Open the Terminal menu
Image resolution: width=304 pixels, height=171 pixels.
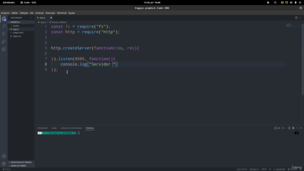[62, 13]
